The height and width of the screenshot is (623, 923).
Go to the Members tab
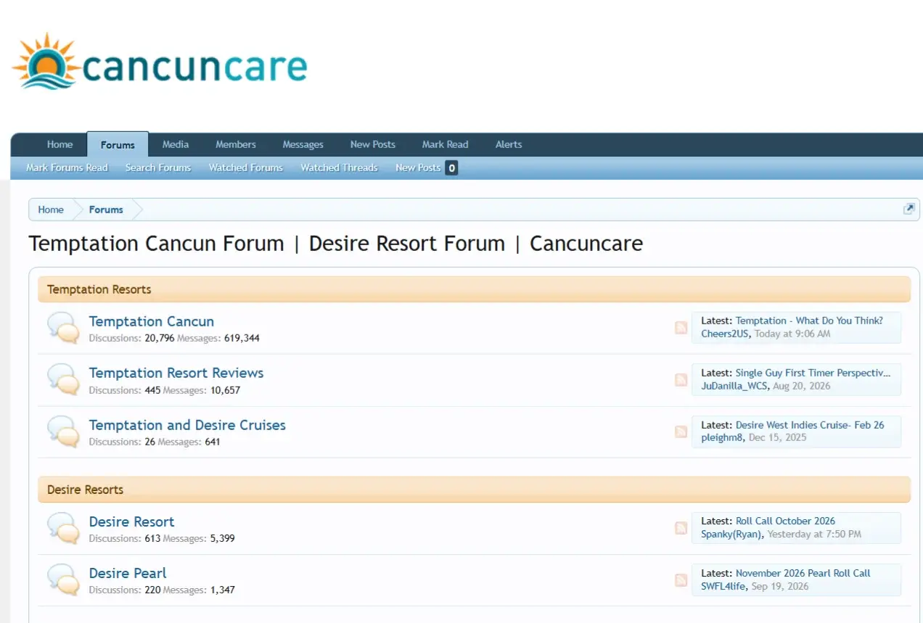(x=236, y=144)
